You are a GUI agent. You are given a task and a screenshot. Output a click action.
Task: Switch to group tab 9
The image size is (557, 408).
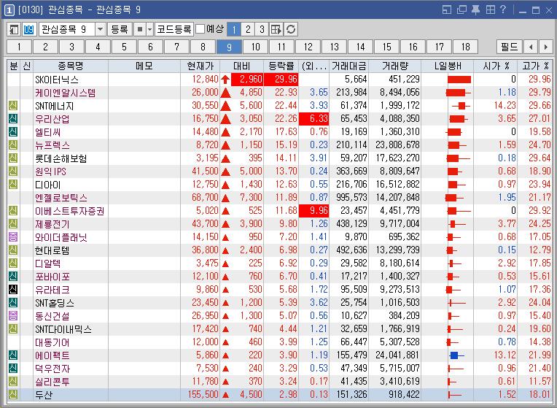point(229,47)
